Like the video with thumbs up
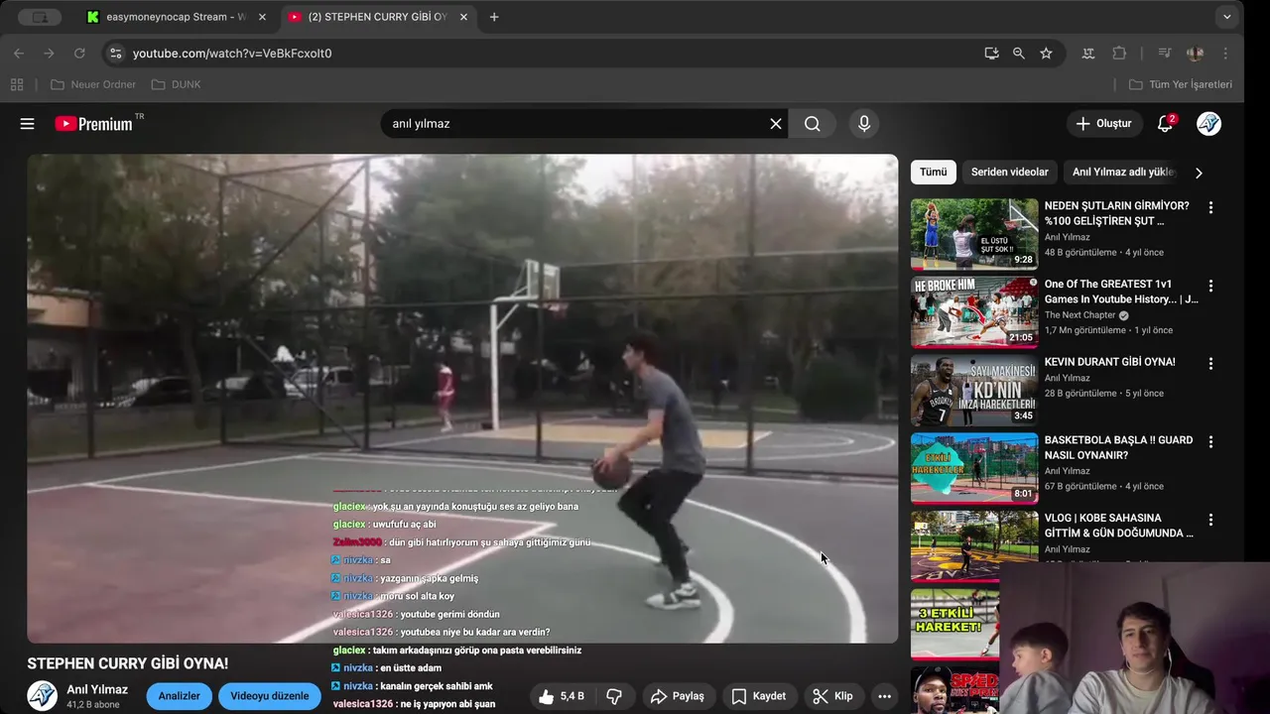This screenshot has width=1270, height=714. (562, 696)
